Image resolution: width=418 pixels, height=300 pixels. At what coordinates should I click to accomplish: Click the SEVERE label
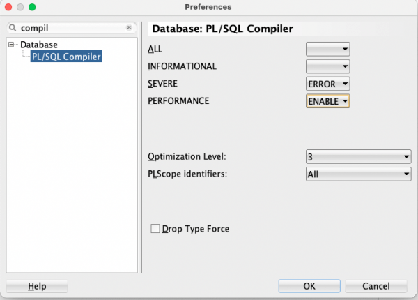click(162, 84)
